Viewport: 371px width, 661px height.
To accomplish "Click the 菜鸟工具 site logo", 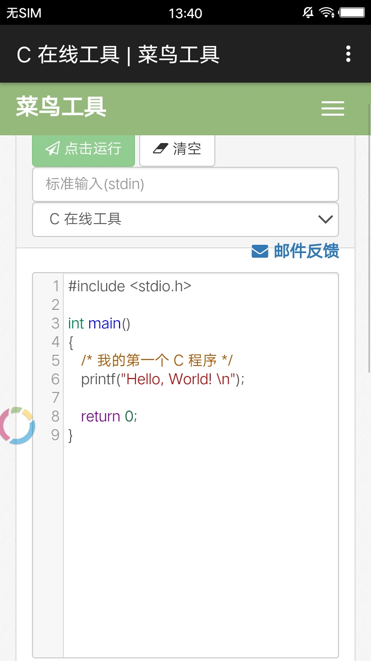I will coord(61,107).
